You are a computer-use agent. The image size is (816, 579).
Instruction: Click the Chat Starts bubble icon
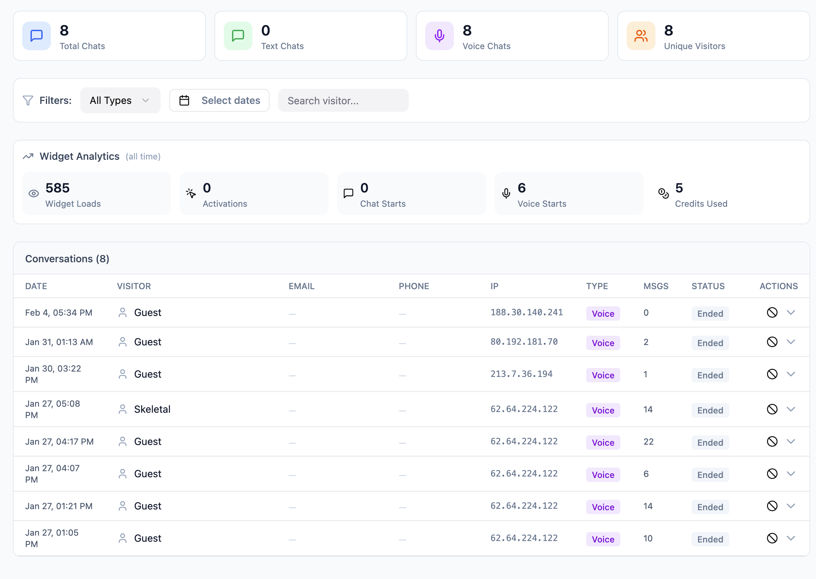tap(348, 193)
